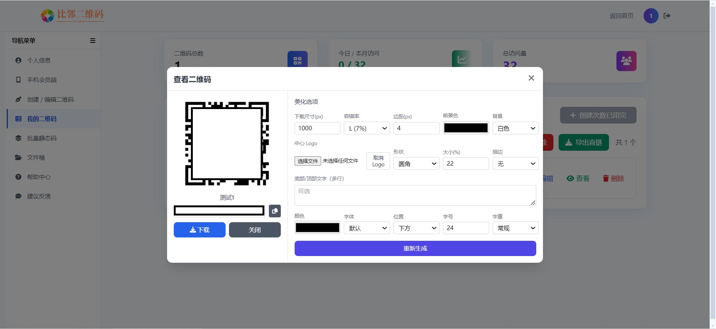716x329 pixels.
Task: Click into the 底部/顶部文字 textarea
Action: pyautogui.click(x=415, y=195)
